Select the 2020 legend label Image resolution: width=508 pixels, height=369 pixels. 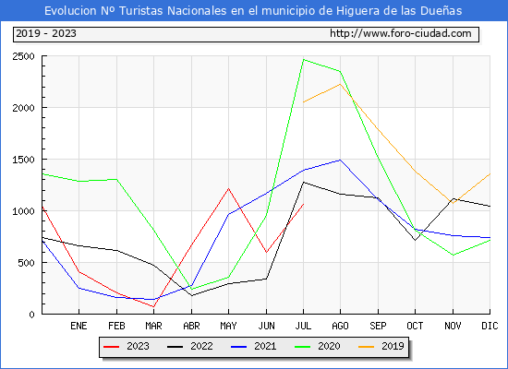[329, 346]
